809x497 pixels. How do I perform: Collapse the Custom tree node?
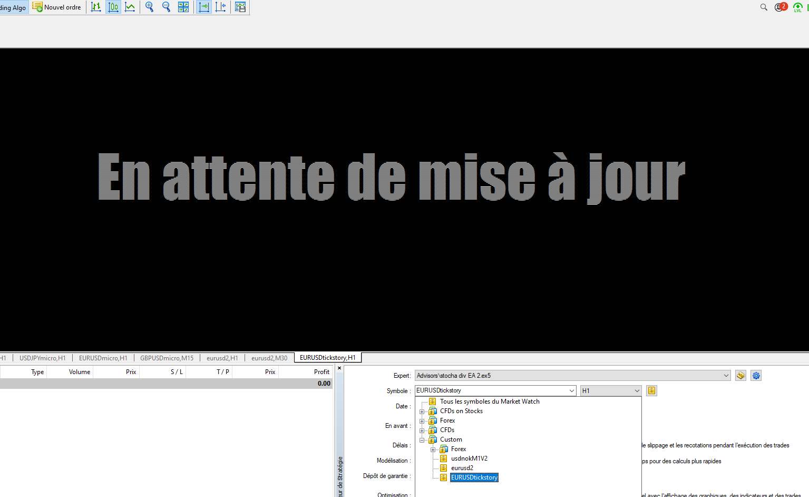tap(422, 440)
